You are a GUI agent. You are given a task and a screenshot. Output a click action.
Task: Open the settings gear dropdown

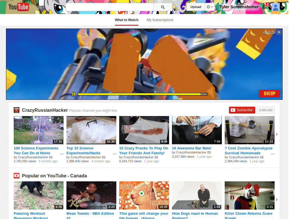pos(210,7)
